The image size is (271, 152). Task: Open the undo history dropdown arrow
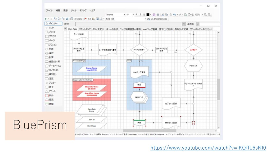177,15
